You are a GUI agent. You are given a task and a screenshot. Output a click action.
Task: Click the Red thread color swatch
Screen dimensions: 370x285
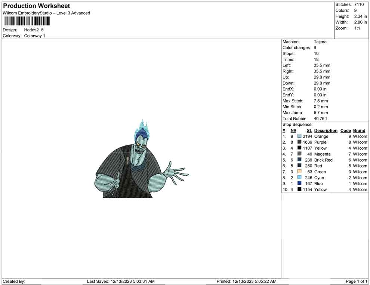[299, 166]
